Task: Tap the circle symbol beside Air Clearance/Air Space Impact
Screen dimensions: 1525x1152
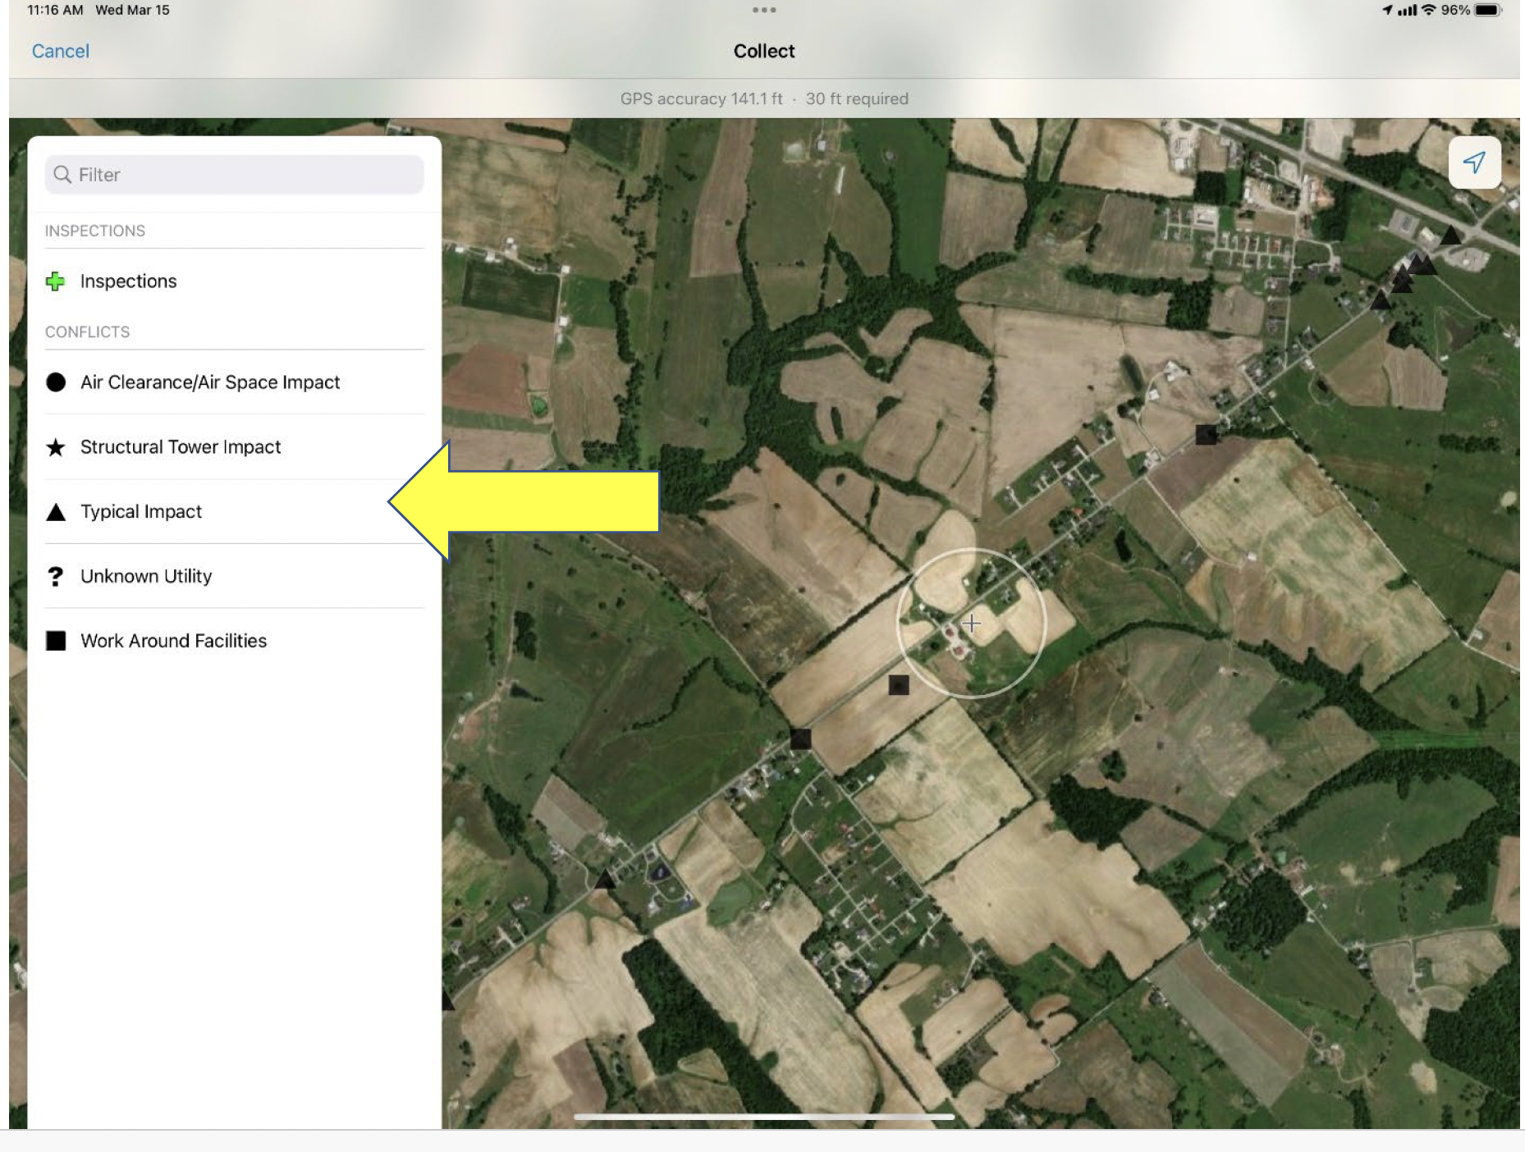Action: (x=55, y=382)
